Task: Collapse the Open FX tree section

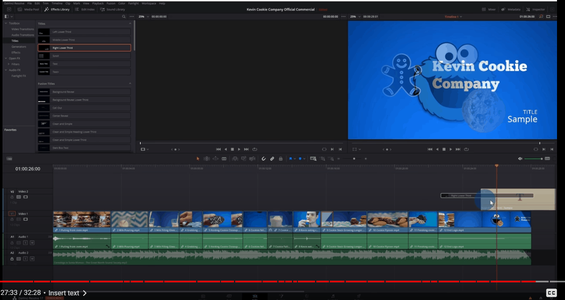Action: tap(5, 58)
